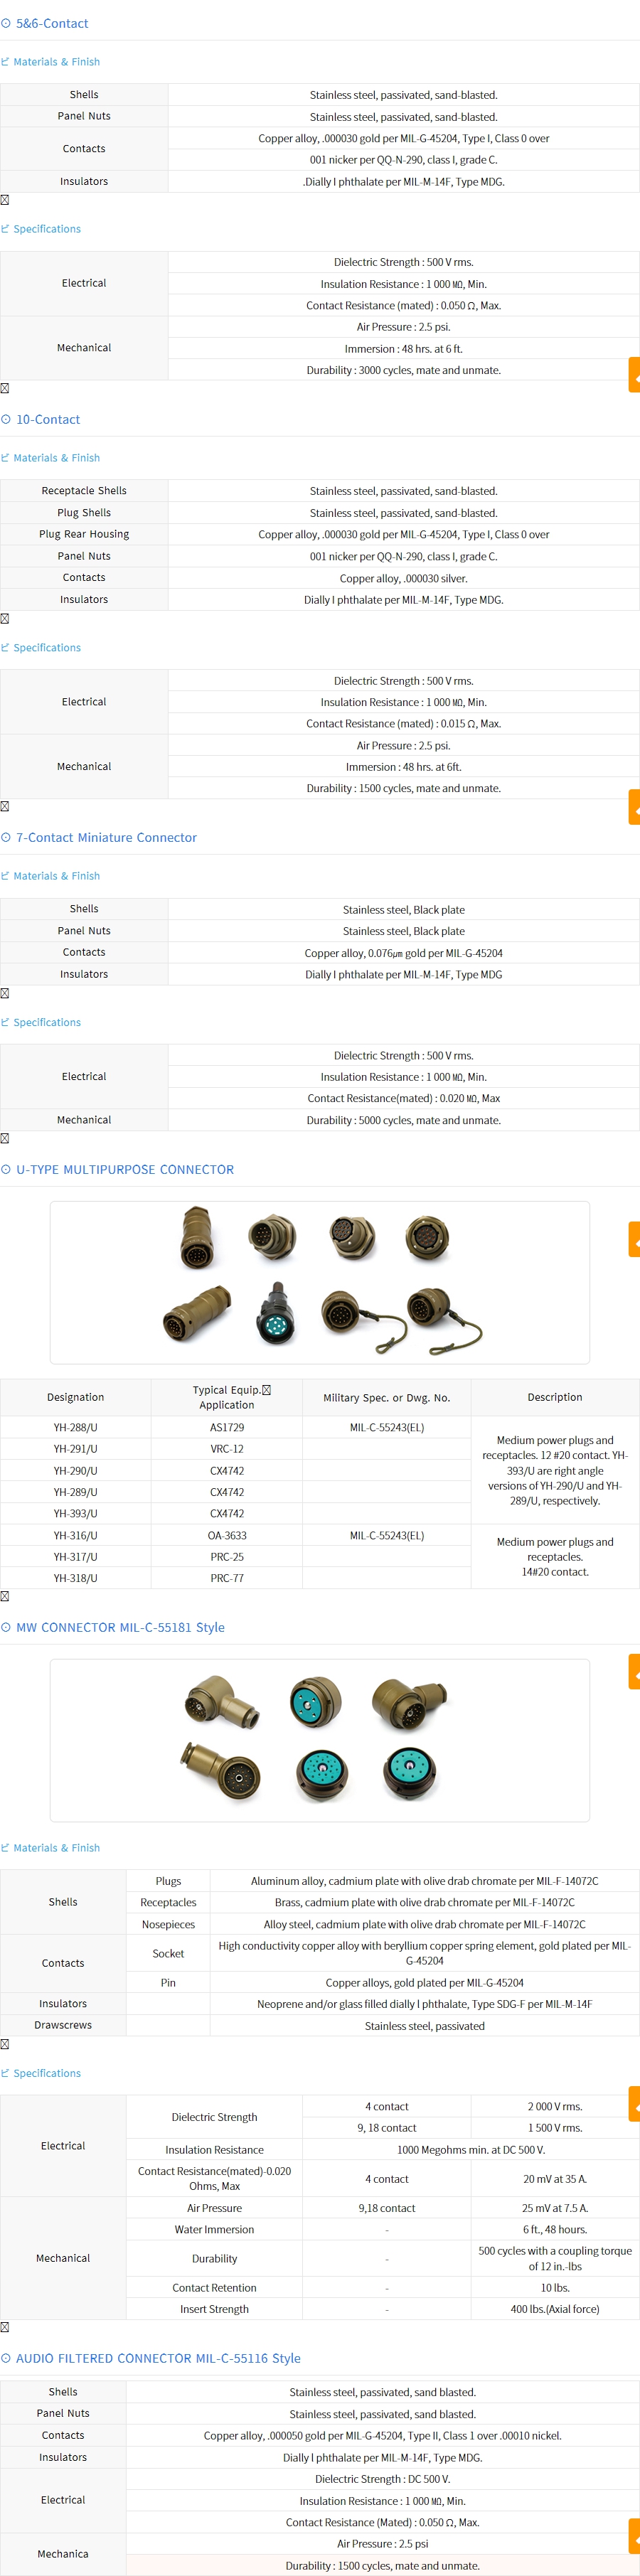Expand orange side tab beside U-Type connector photos
Screen dimensions: 640x2576
(633, 1239)
